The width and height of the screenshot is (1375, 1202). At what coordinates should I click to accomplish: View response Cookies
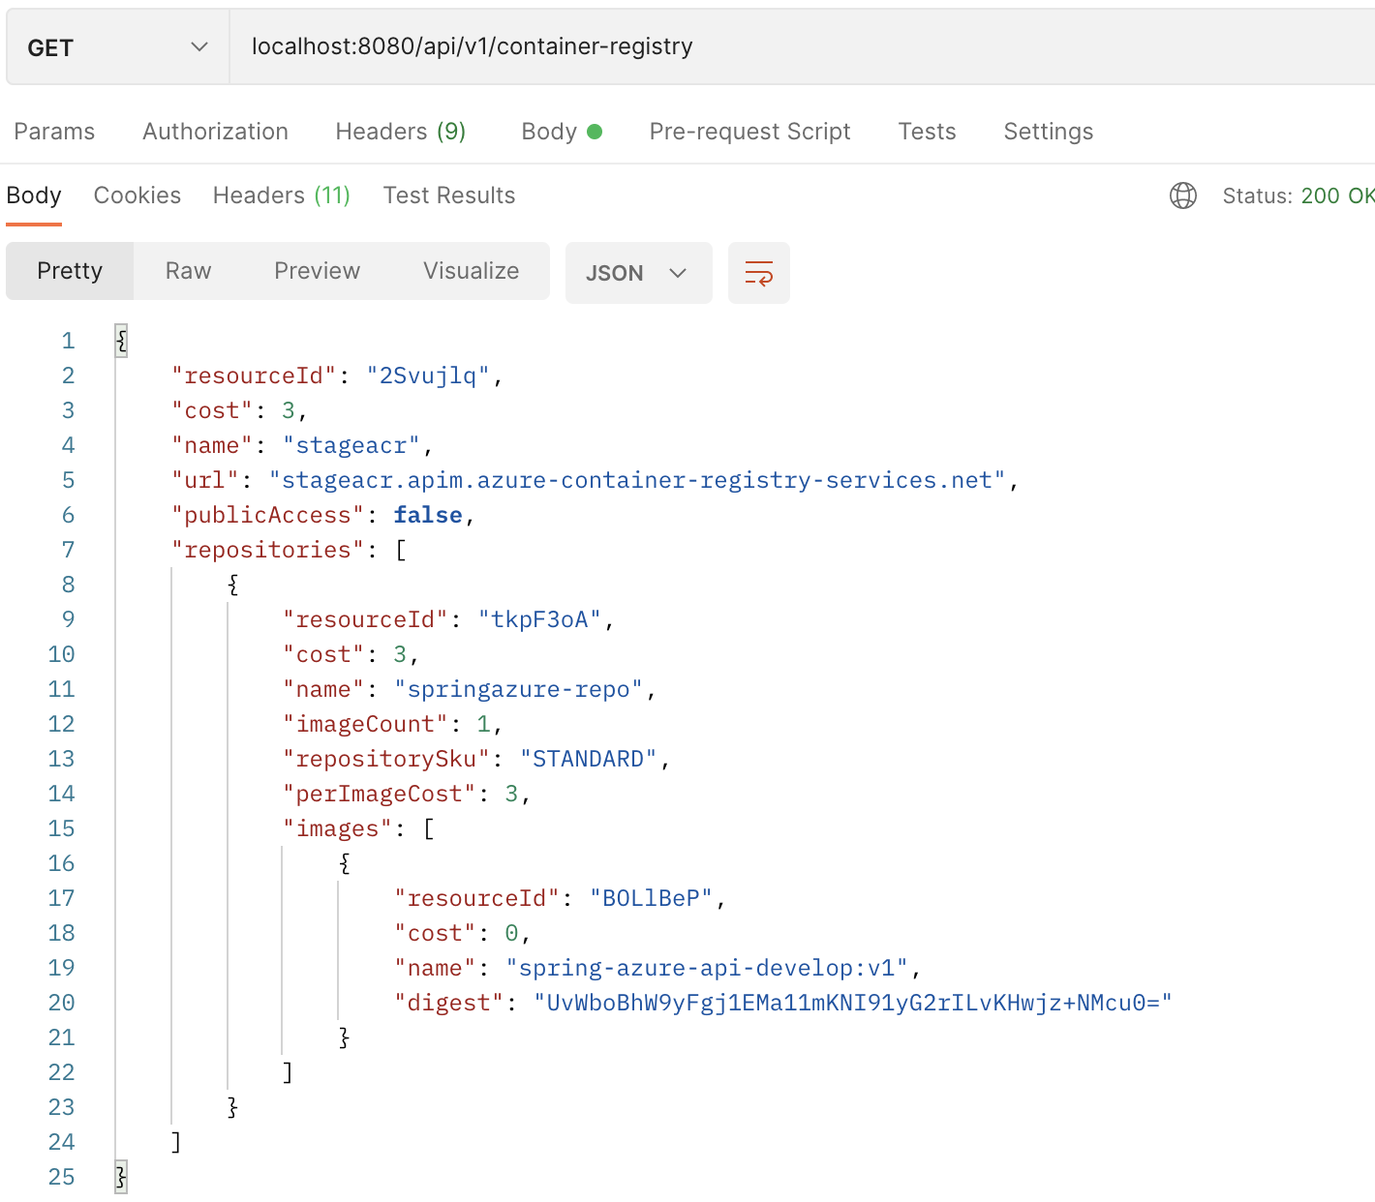[x=137, y=195]
